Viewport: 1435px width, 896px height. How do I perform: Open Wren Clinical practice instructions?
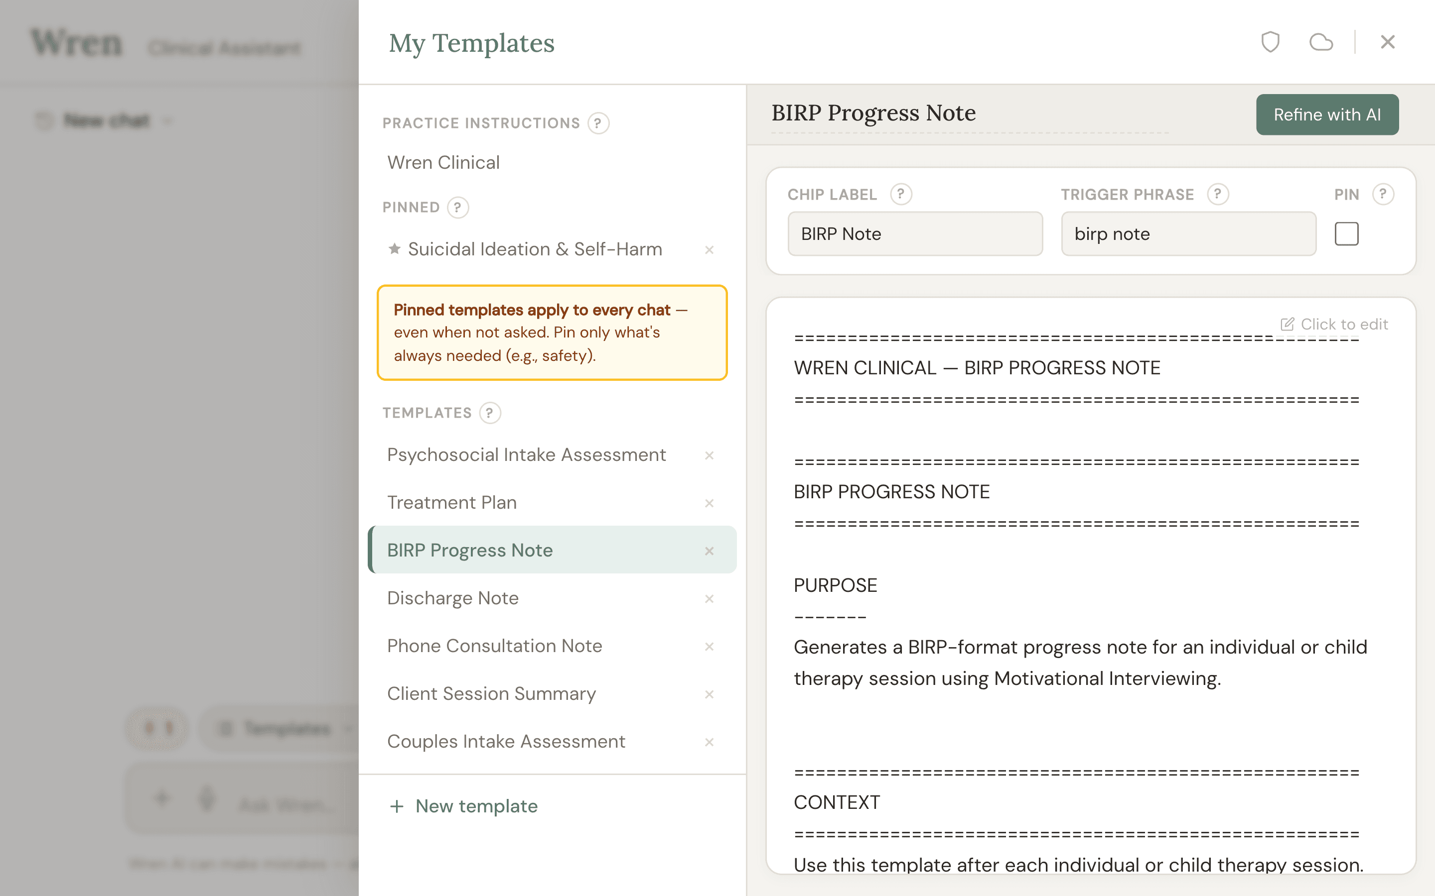[443, 162]
